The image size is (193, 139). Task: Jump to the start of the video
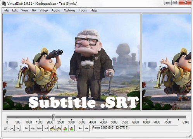(x=27, y=128)
